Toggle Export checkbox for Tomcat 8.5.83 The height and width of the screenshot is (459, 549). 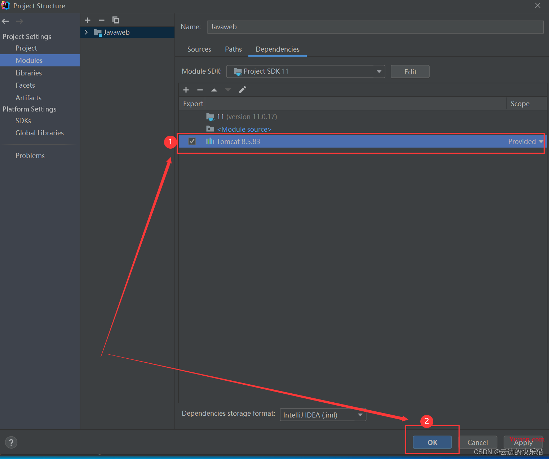(192, 141)
